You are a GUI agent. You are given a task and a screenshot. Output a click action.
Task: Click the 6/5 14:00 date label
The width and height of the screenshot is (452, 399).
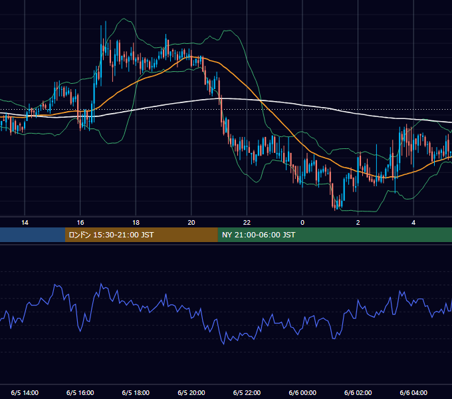25,392
